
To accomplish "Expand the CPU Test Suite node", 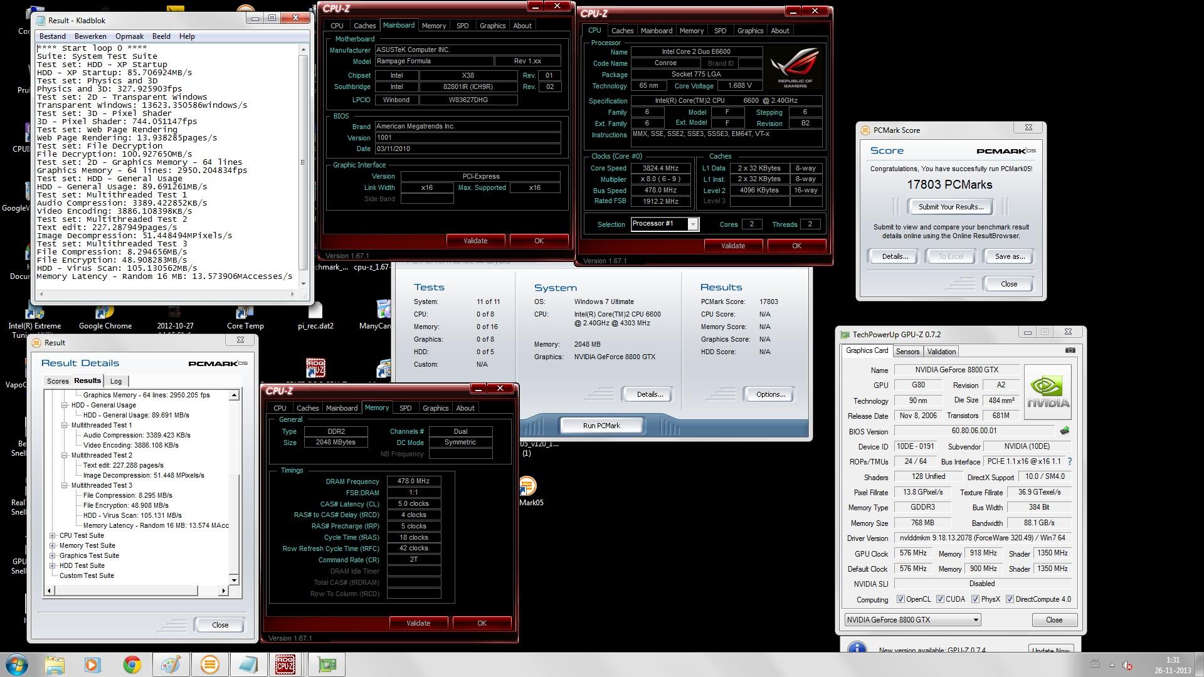I will pyautogui.click(x=53, y=536).
